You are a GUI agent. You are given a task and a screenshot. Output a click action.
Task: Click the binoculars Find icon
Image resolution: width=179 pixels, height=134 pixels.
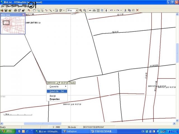[23, 10]
